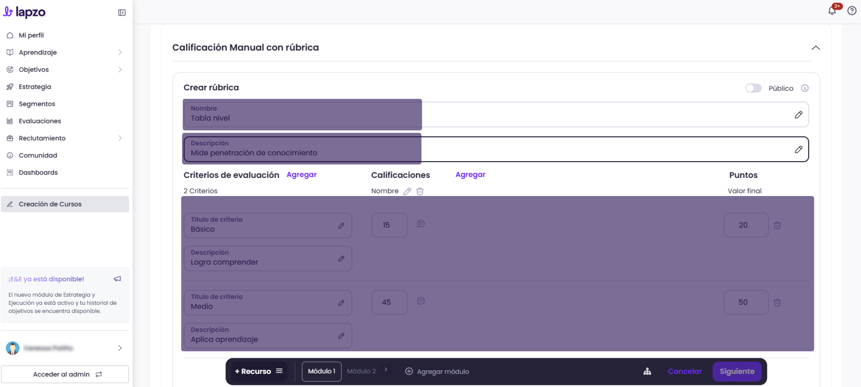Click the final points field showing 20
The image size is (861, 387).
pos(746,225)
